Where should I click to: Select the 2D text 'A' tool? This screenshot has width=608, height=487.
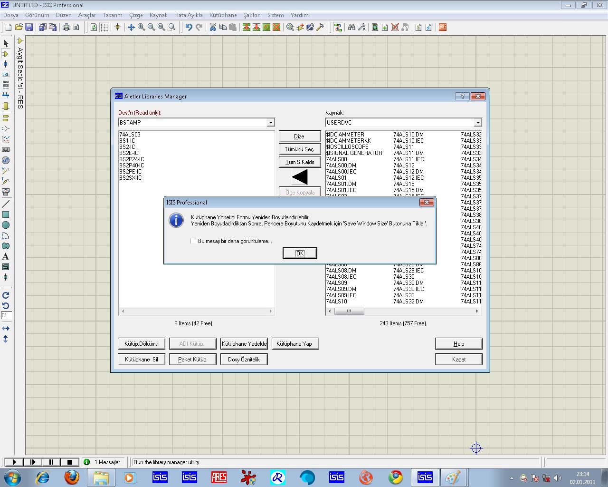pos(6,256)
